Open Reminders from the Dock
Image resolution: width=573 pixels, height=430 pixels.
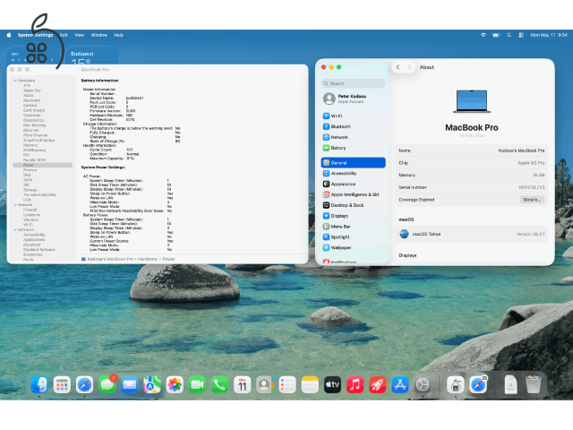click(287, 384)
